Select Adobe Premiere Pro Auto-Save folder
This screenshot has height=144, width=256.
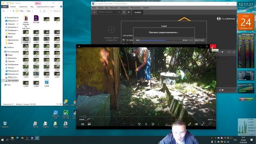(x=26, y=22)
